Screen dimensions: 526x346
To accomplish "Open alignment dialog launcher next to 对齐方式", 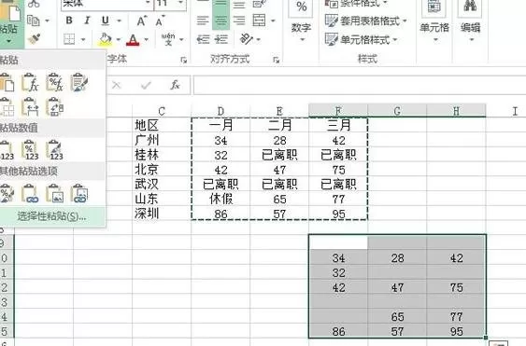I will coord(277,60).
